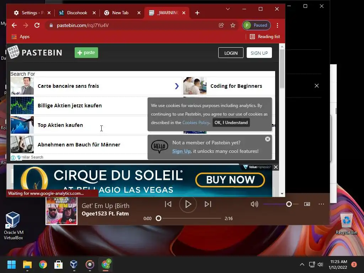Click the scrollbar down arrow
The width and height of the screenshot is (364, 273).
[282, 194]
